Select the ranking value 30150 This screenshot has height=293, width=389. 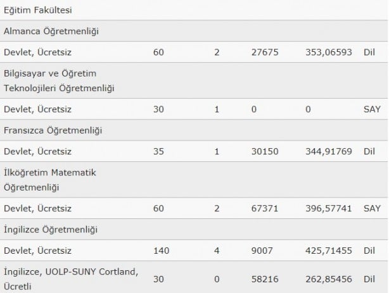tap(265, 151)
